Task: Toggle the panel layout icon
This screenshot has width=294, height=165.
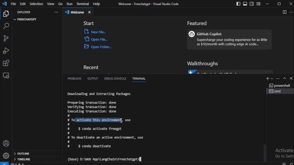Action: [245, 4]
